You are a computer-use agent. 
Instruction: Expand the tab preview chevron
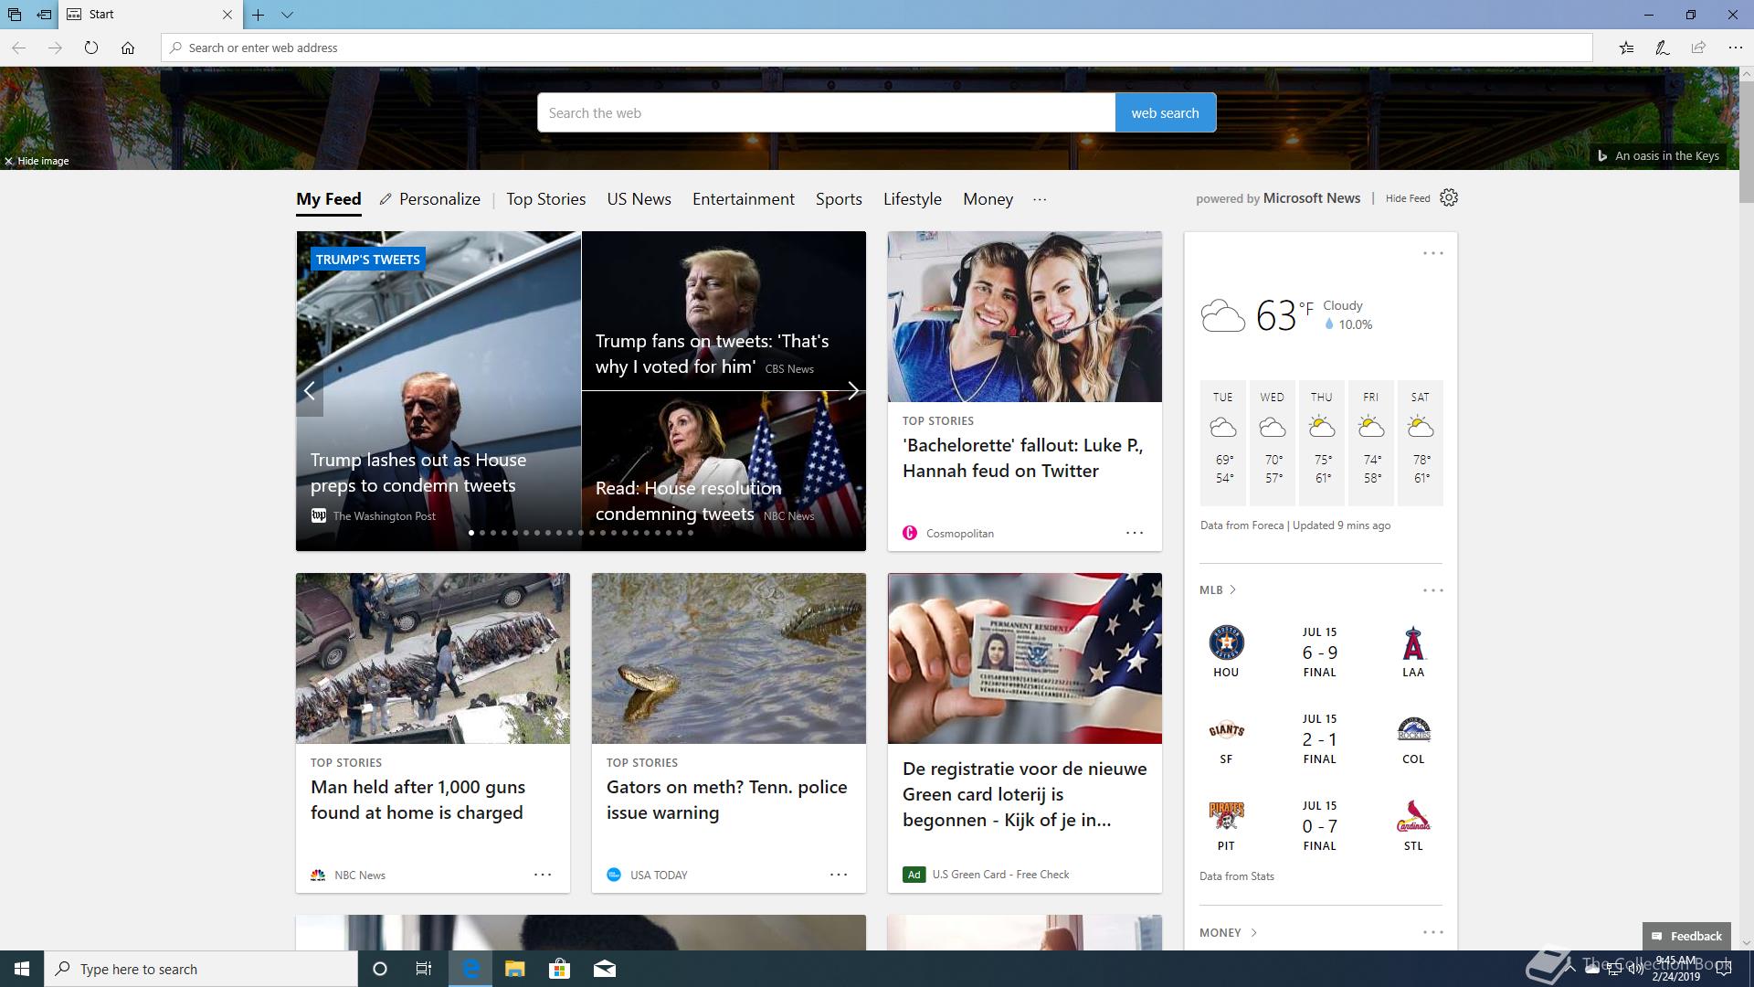tap(287, 15)
